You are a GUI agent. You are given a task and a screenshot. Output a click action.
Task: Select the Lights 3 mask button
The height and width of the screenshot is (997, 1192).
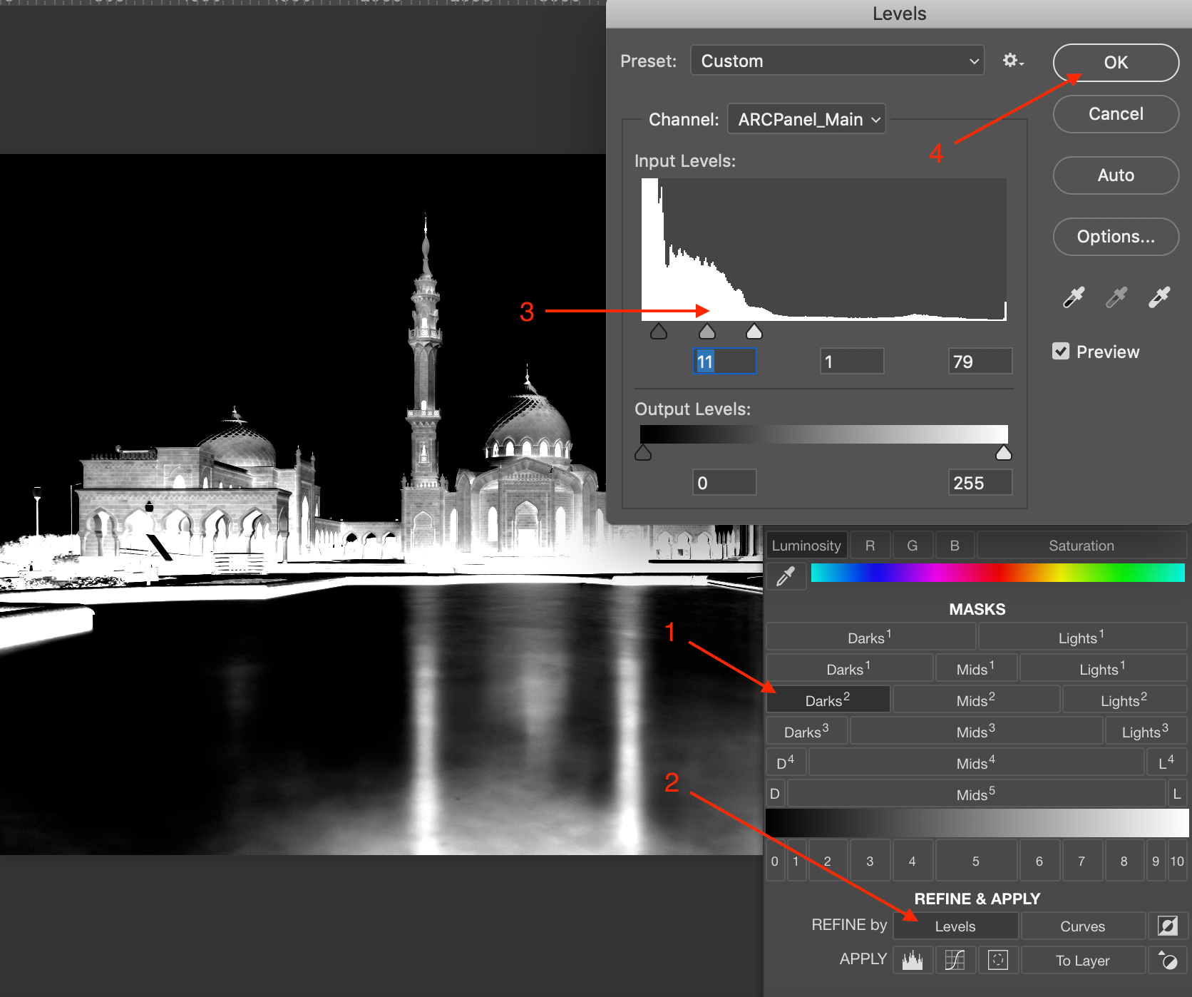[x=1145, y=732]
